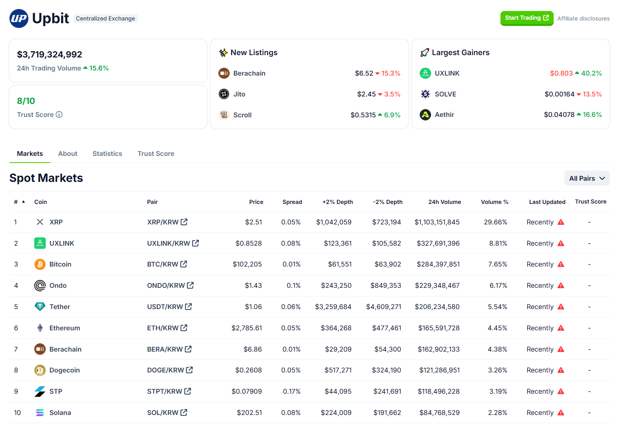
Task: Click the Trust Score info icon
Action: (x=59, y=115)
